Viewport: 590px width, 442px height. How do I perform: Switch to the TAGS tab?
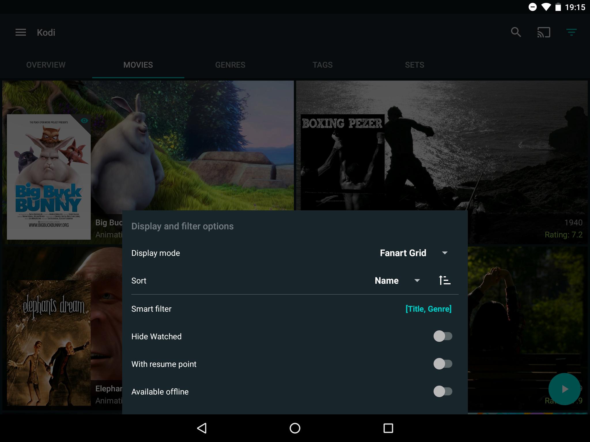pyautogui.click(x=322, y=65)
